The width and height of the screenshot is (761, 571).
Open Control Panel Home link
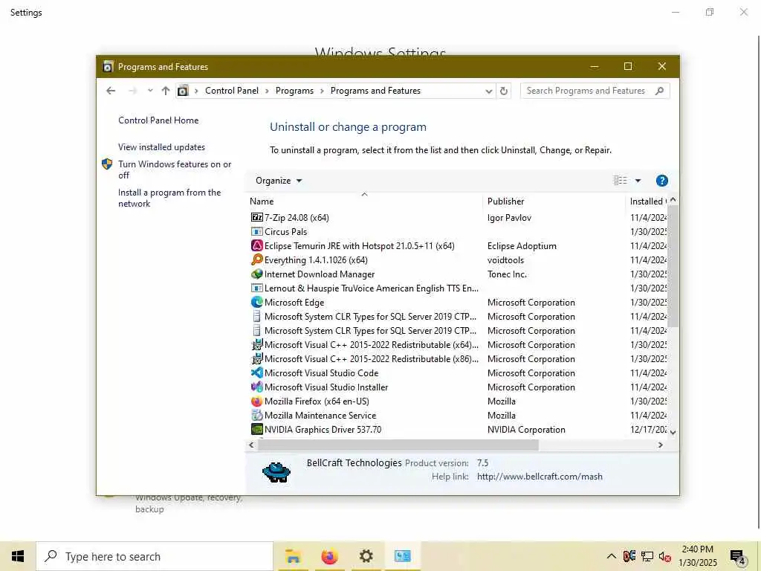(158, 120)
